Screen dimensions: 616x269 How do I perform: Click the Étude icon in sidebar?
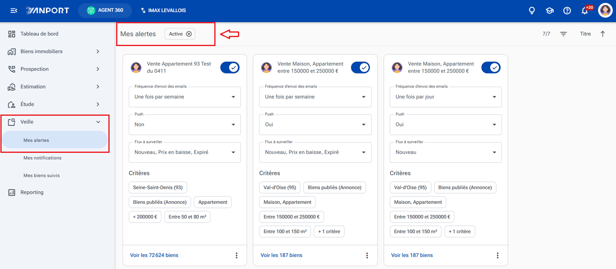click(x=12, y=104)
